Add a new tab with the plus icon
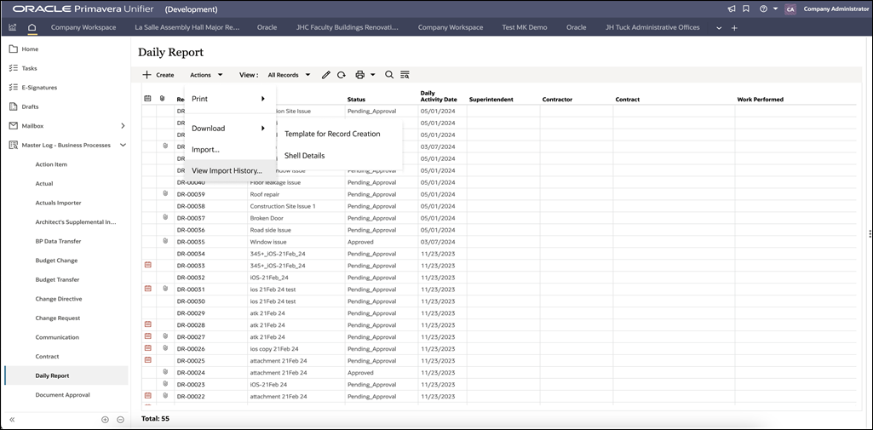 [x=734, y=28]
